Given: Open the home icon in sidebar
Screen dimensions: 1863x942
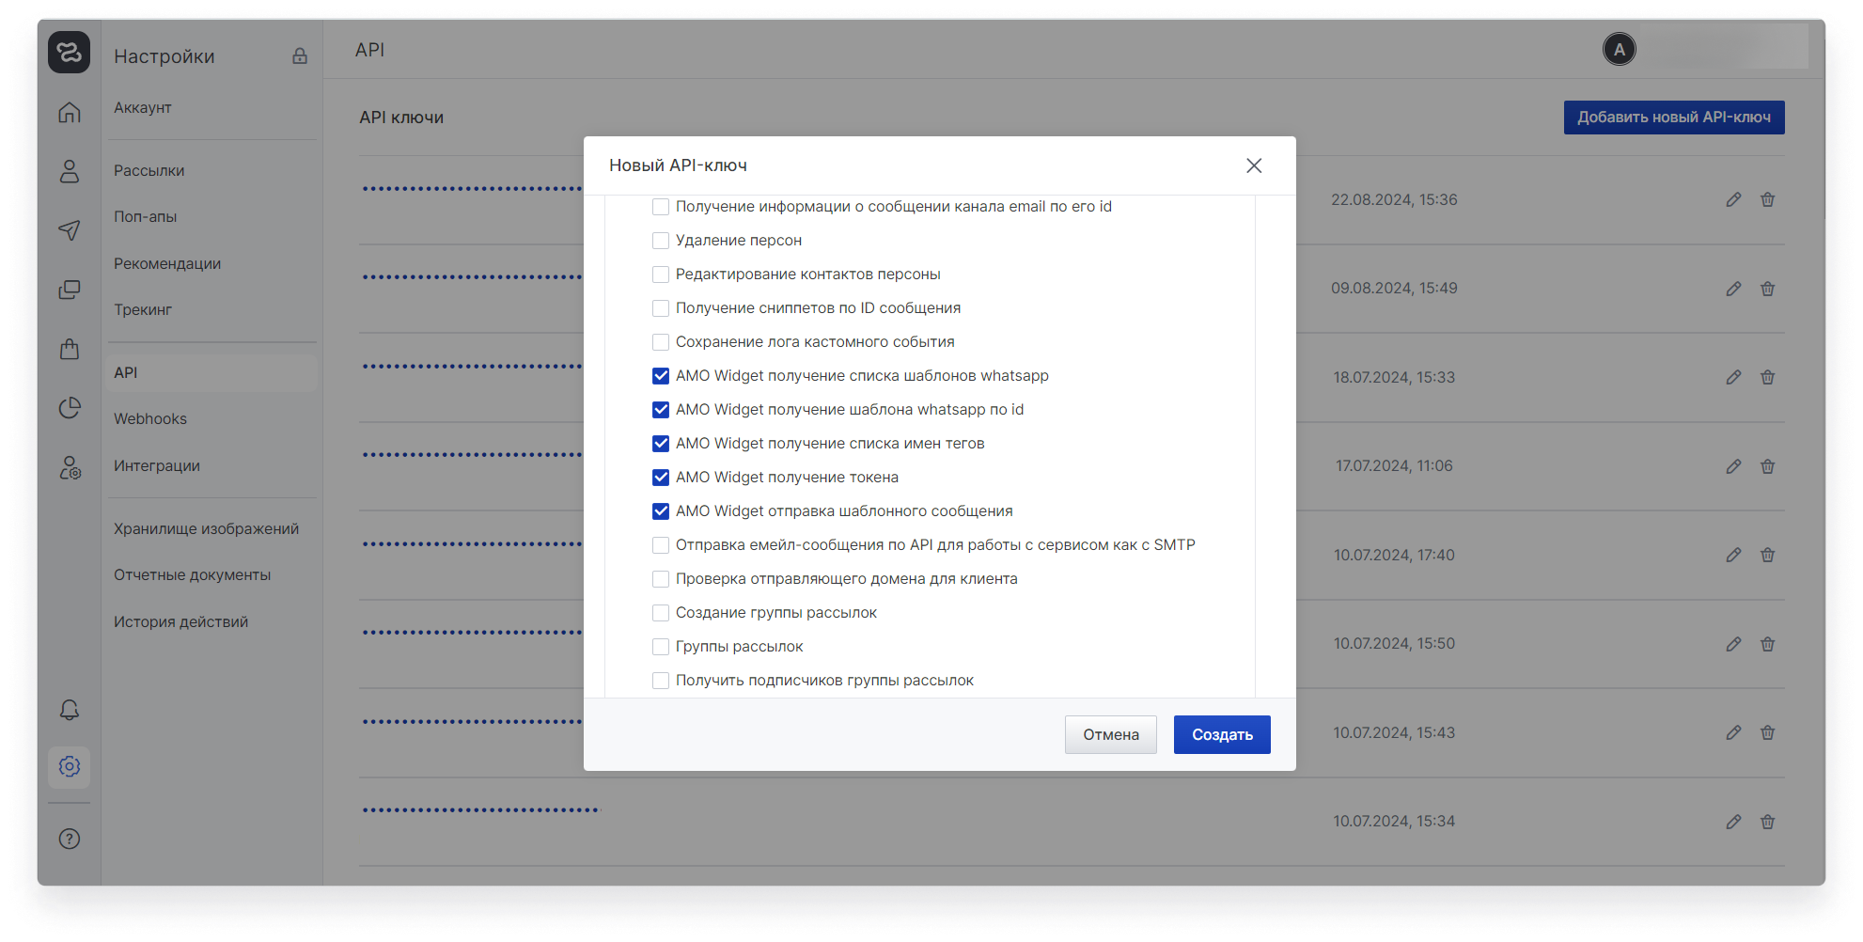Looking at the screenshot, I should click(x=70, y=113).
